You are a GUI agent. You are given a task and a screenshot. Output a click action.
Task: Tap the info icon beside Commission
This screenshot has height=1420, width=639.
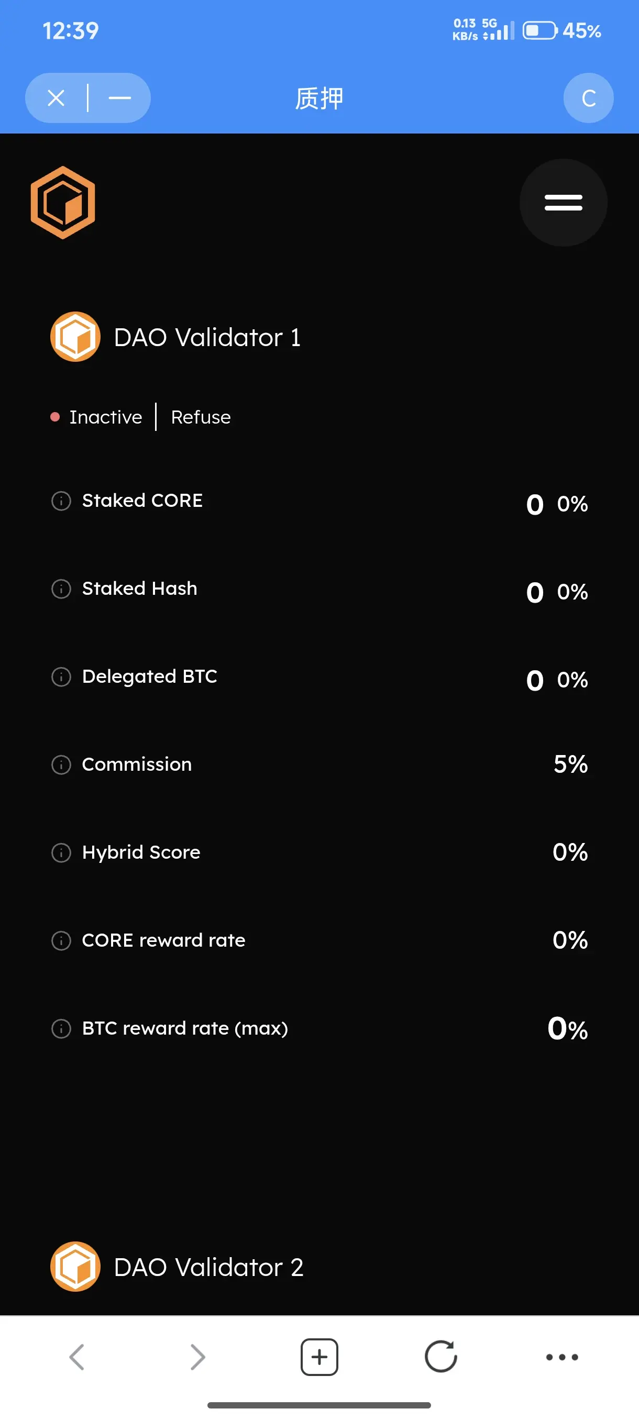61,764
